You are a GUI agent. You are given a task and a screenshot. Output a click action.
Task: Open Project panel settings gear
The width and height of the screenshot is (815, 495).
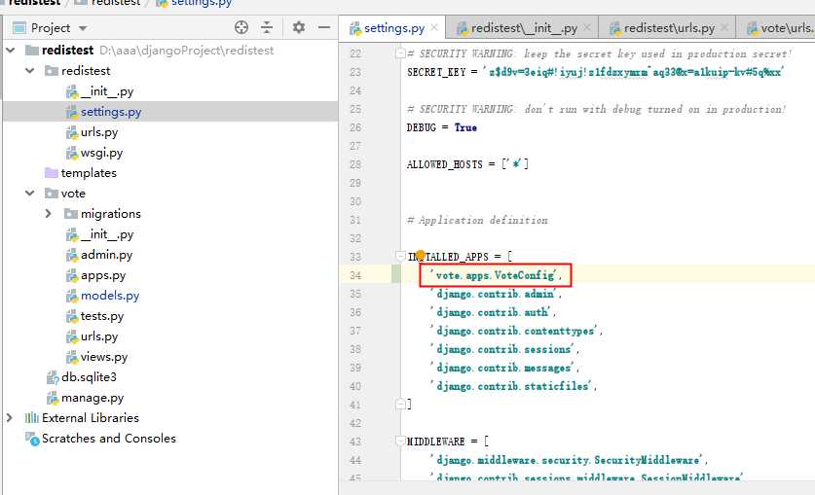[298, 27]
